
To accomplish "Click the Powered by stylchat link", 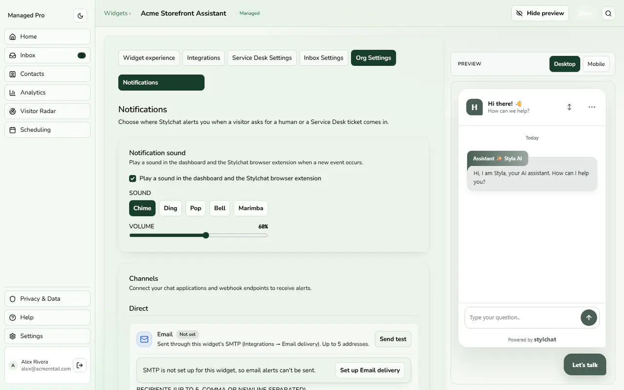I will click(x=532, y=340).
